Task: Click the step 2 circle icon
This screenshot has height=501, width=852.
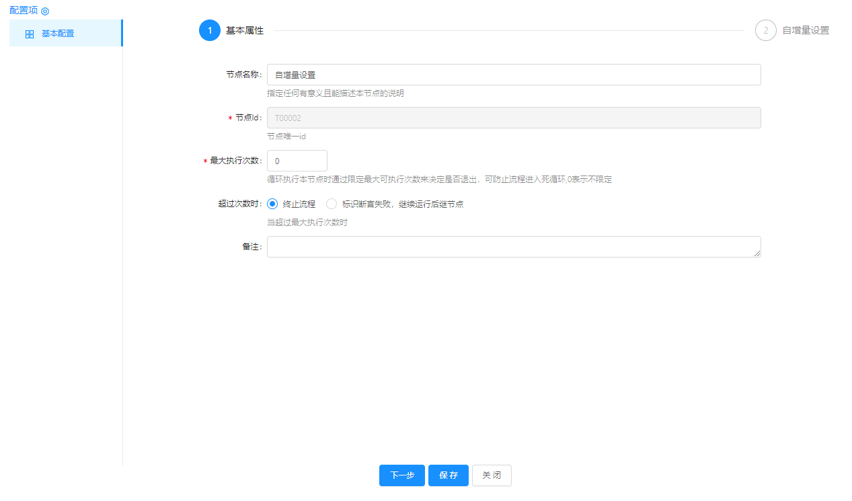Action: pyautogui.click(x=765, y=30)
